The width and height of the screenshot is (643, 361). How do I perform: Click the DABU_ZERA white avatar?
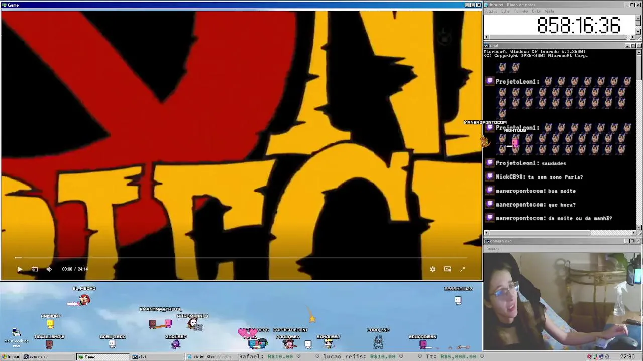click(112, 344)
